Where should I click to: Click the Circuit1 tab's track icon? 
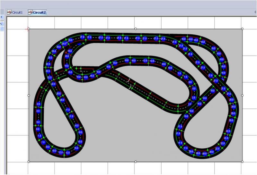coord(9,12)
